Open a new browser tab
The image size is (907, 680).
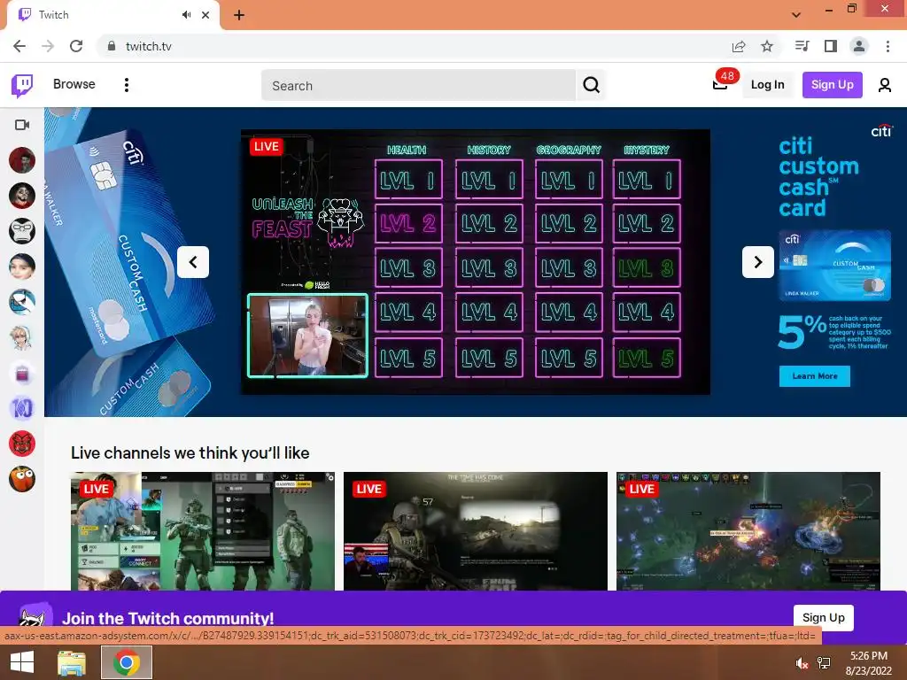[x=239, y=15]
